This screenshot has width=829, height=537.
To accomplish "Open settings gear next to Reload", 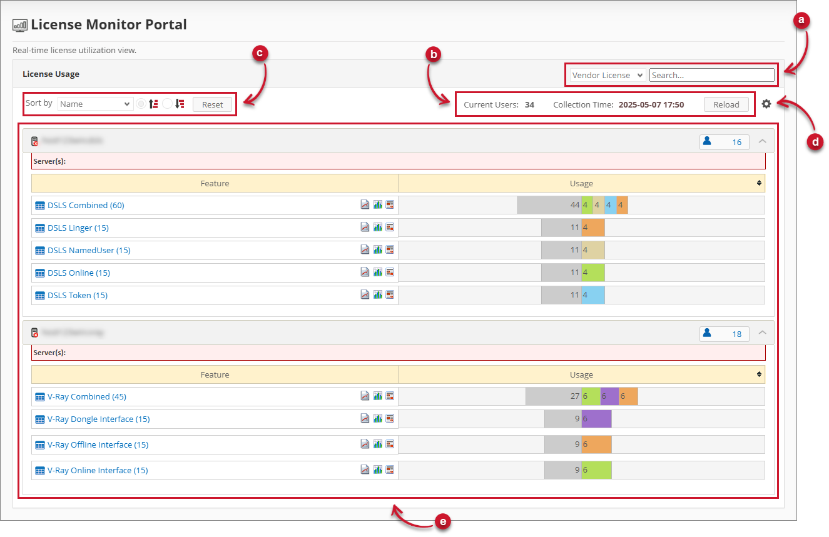I will pos(766,104).
